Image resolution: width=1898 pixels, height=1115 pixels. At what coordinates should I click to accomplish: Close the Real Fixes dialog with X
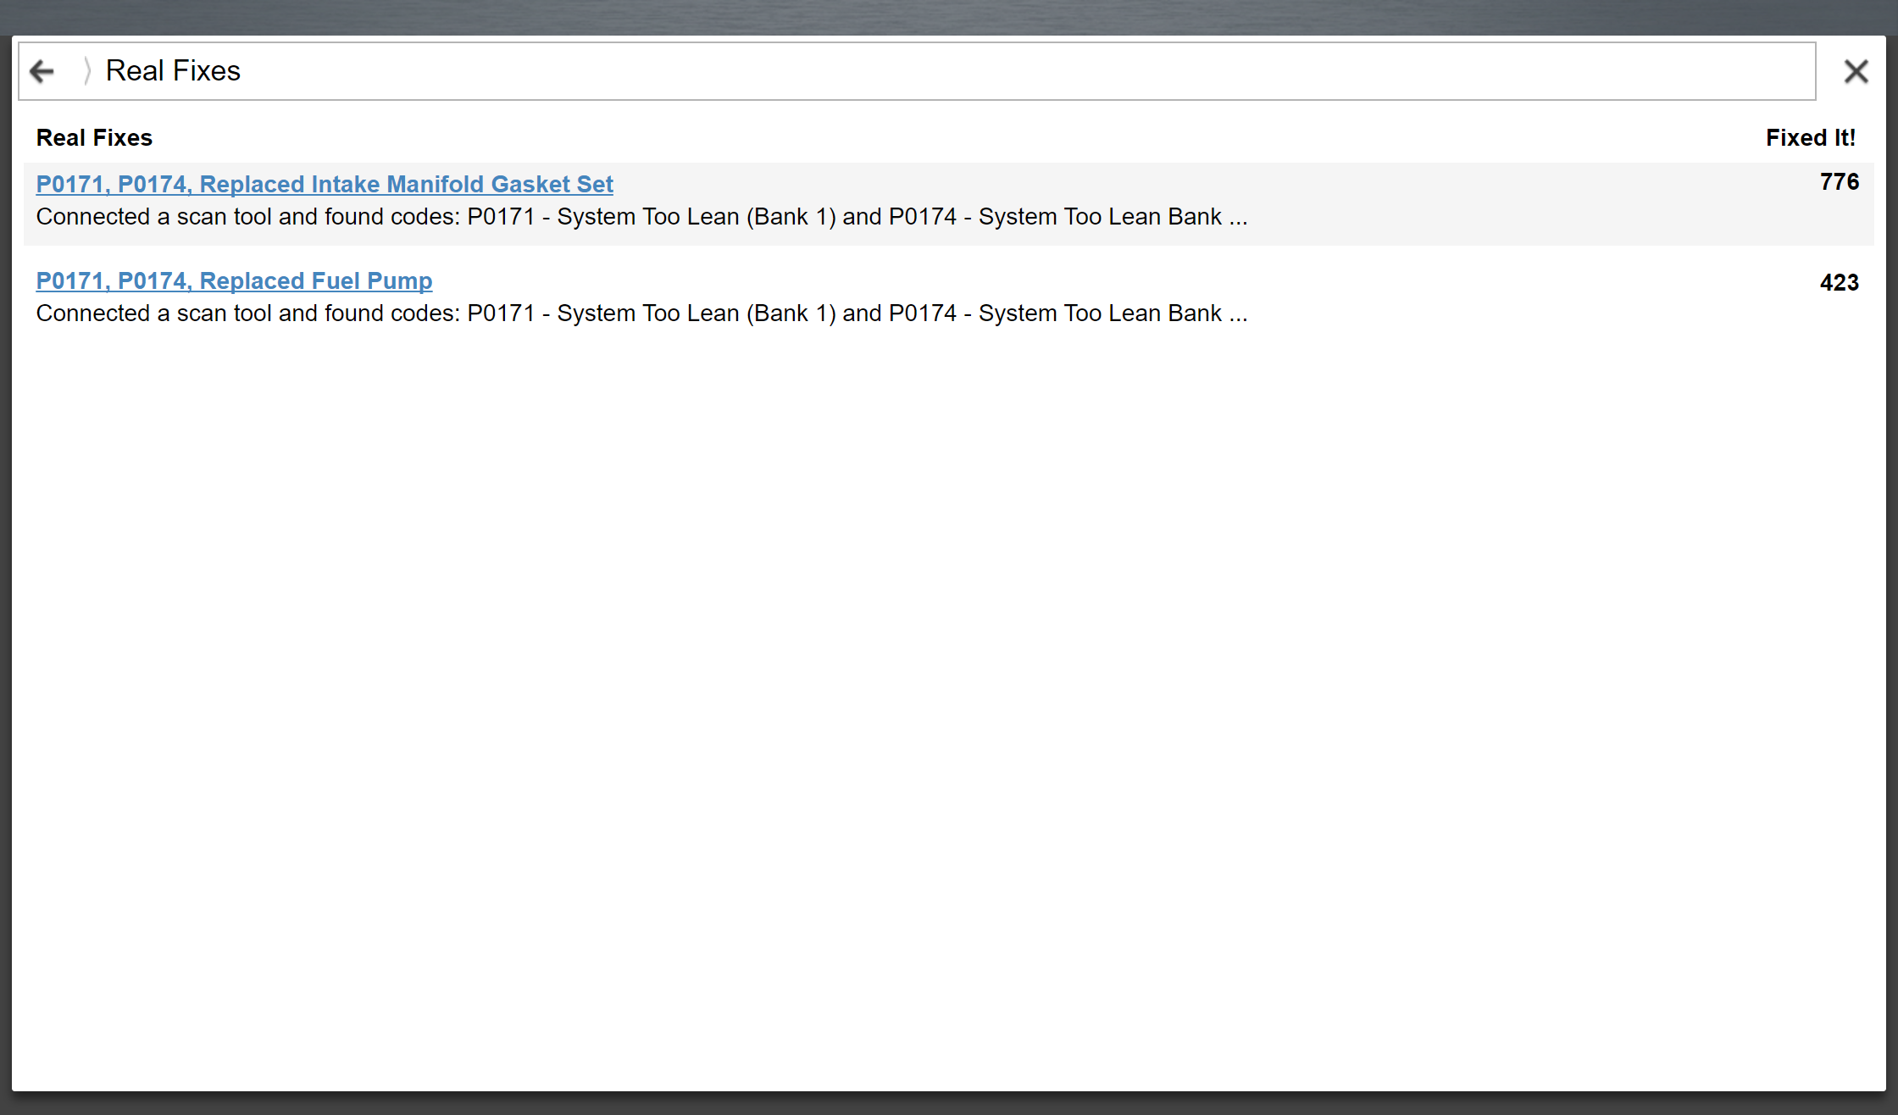tap(1856, 71)
